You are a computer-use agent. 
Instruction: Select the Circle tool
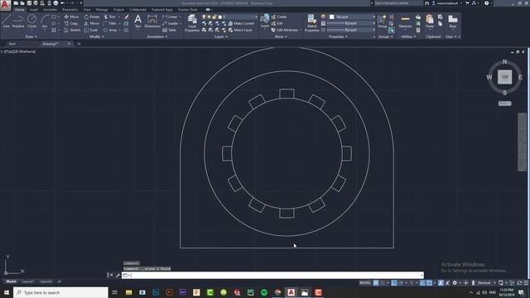coord(31,21)
